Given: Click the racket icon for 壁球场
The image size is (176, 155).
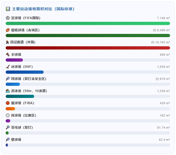Looking at the screenshot, I should 8,140.
